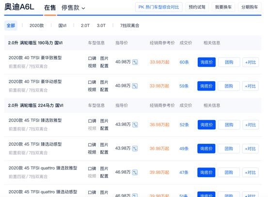Add 45 TFSI 臻选致雅型 to comparison
This screenshot has width=268, height=197.
click(x=251, y=125)
